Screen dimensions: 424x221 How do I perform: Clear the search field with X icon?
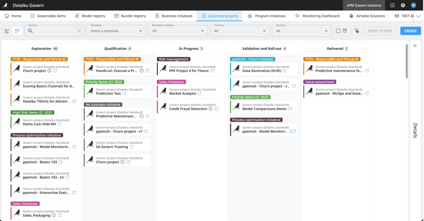click(78, 31)
